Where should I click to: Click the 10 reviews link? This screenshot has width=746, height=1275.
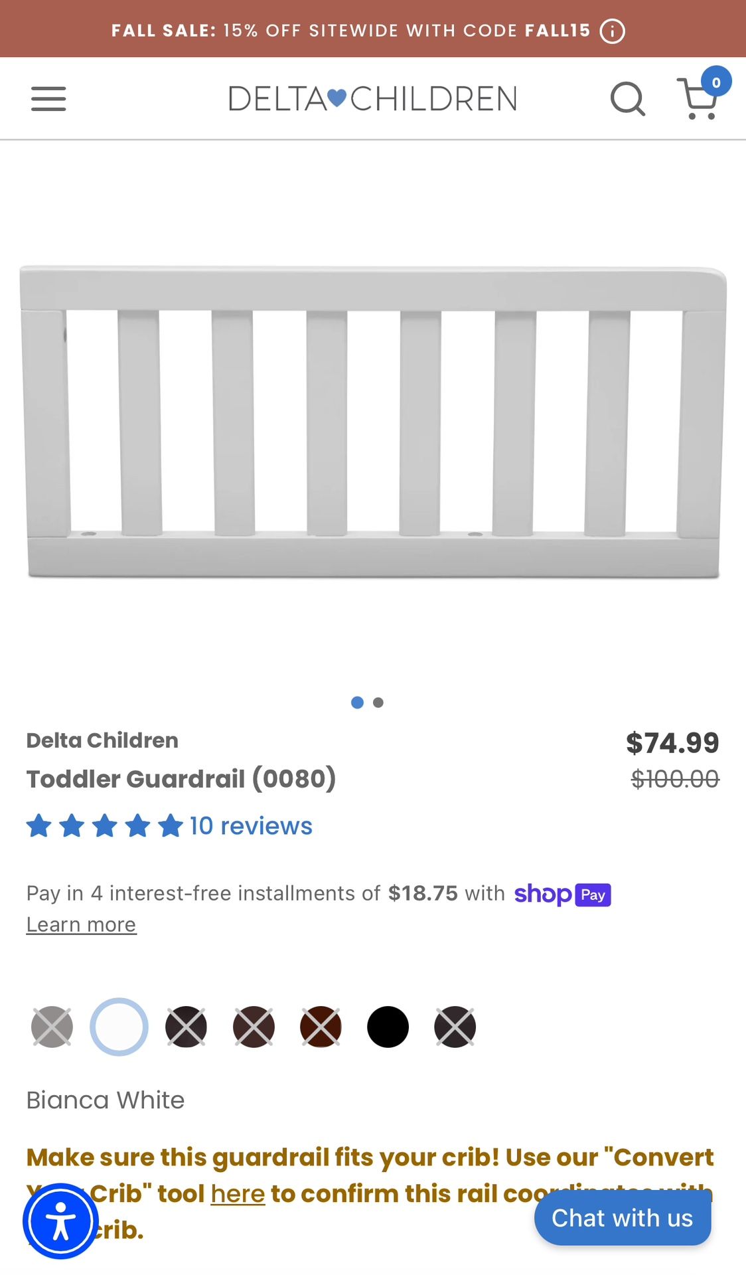[x=250, y=825]
